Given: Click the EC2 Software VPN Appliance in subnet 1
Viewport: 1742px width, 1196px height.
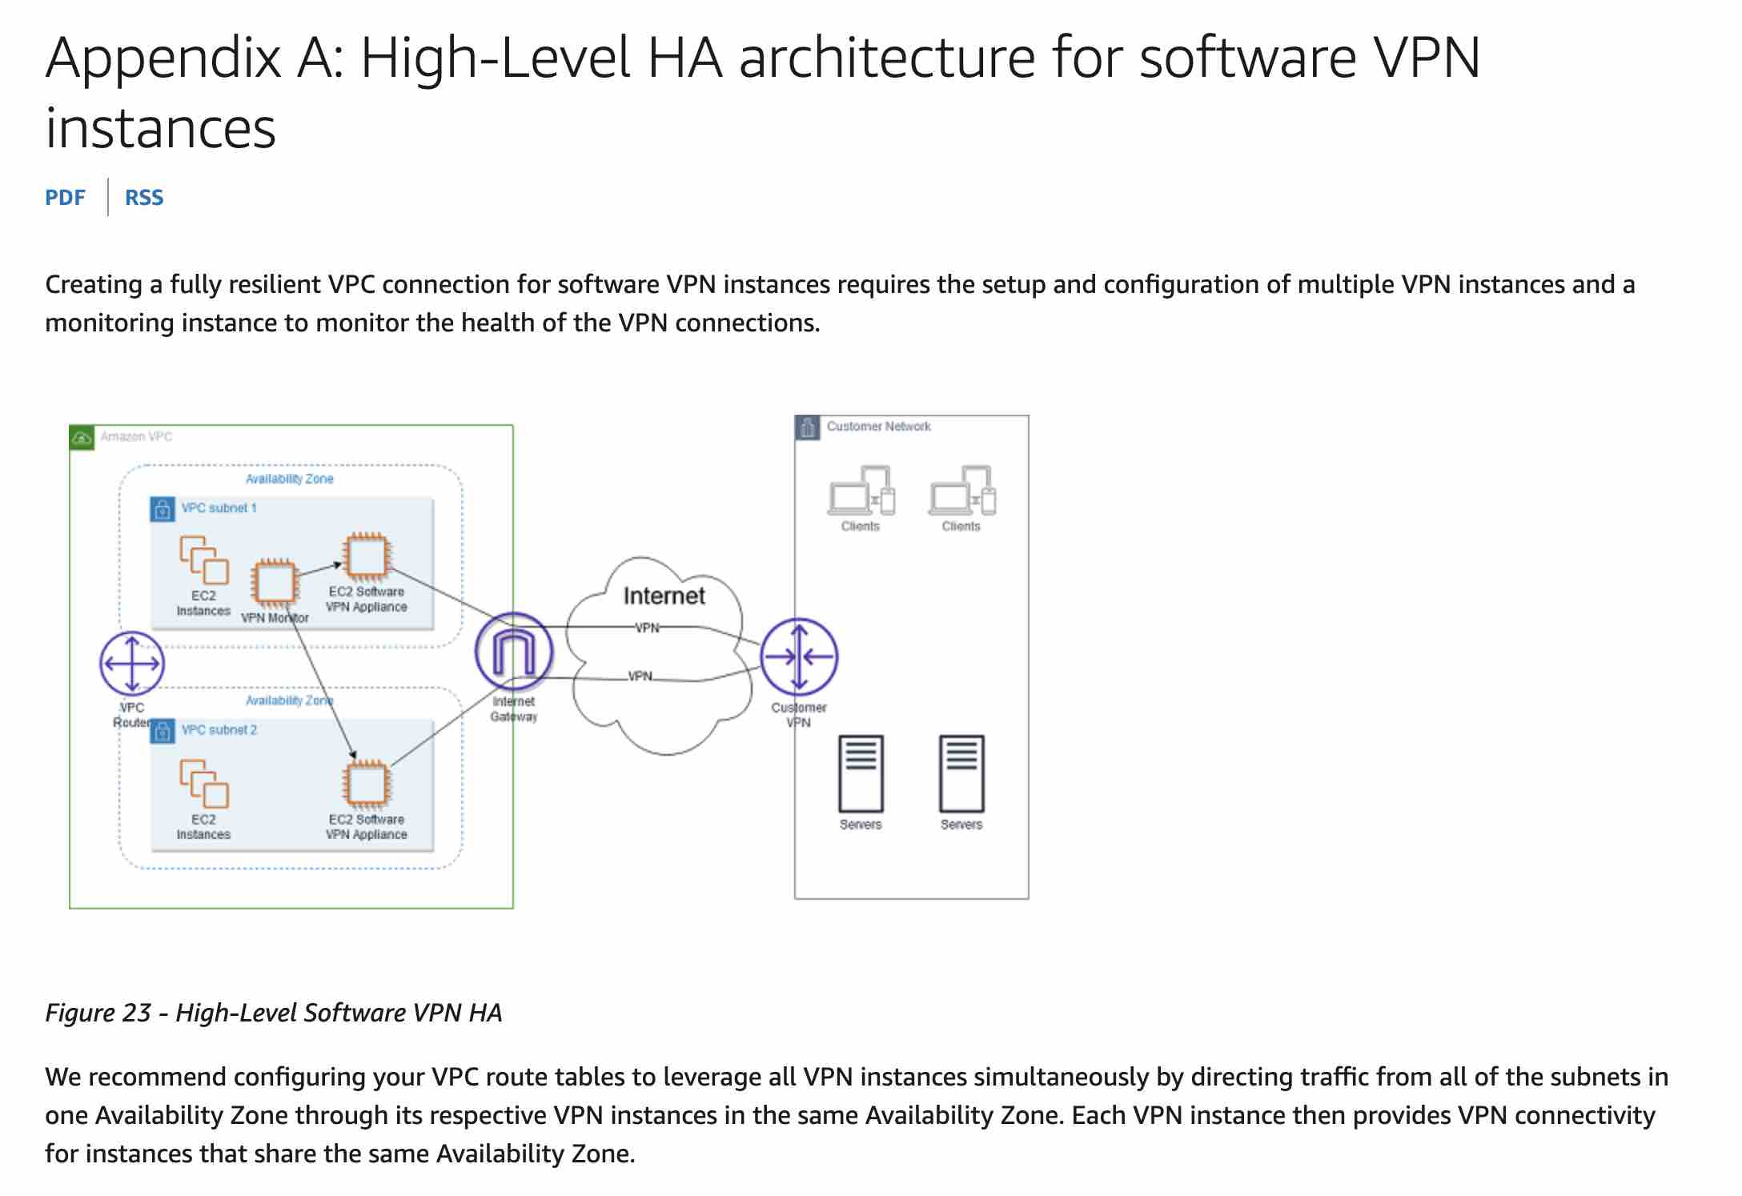Looking at the screenshot, I should (x=367, y=556).
